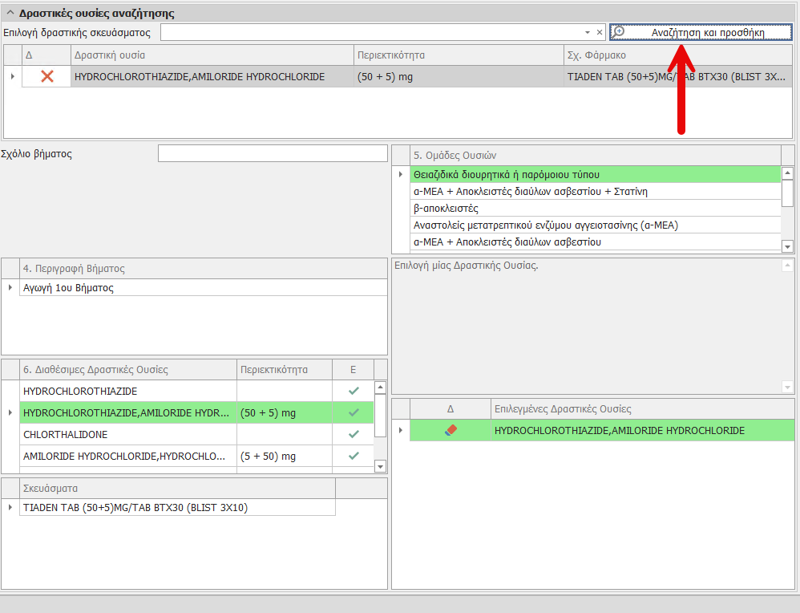Image resolution: width=800 pixels, height=613 pixels.
Task: Click the clear X in the search combo box
Action: 599,33
